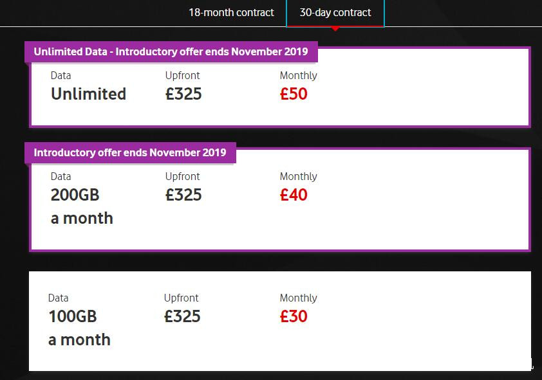
Task: Click the Upfront label in the 200GB plan
Action: pyautogui.click(x=182, y=176)
